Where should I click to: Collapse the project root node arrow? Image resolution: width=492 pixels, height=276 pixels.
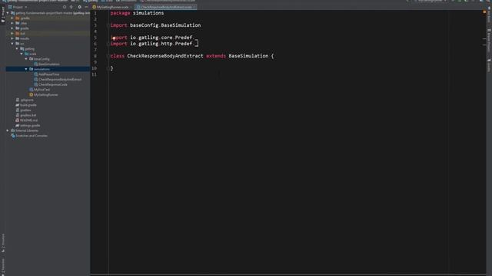(8, 13)
